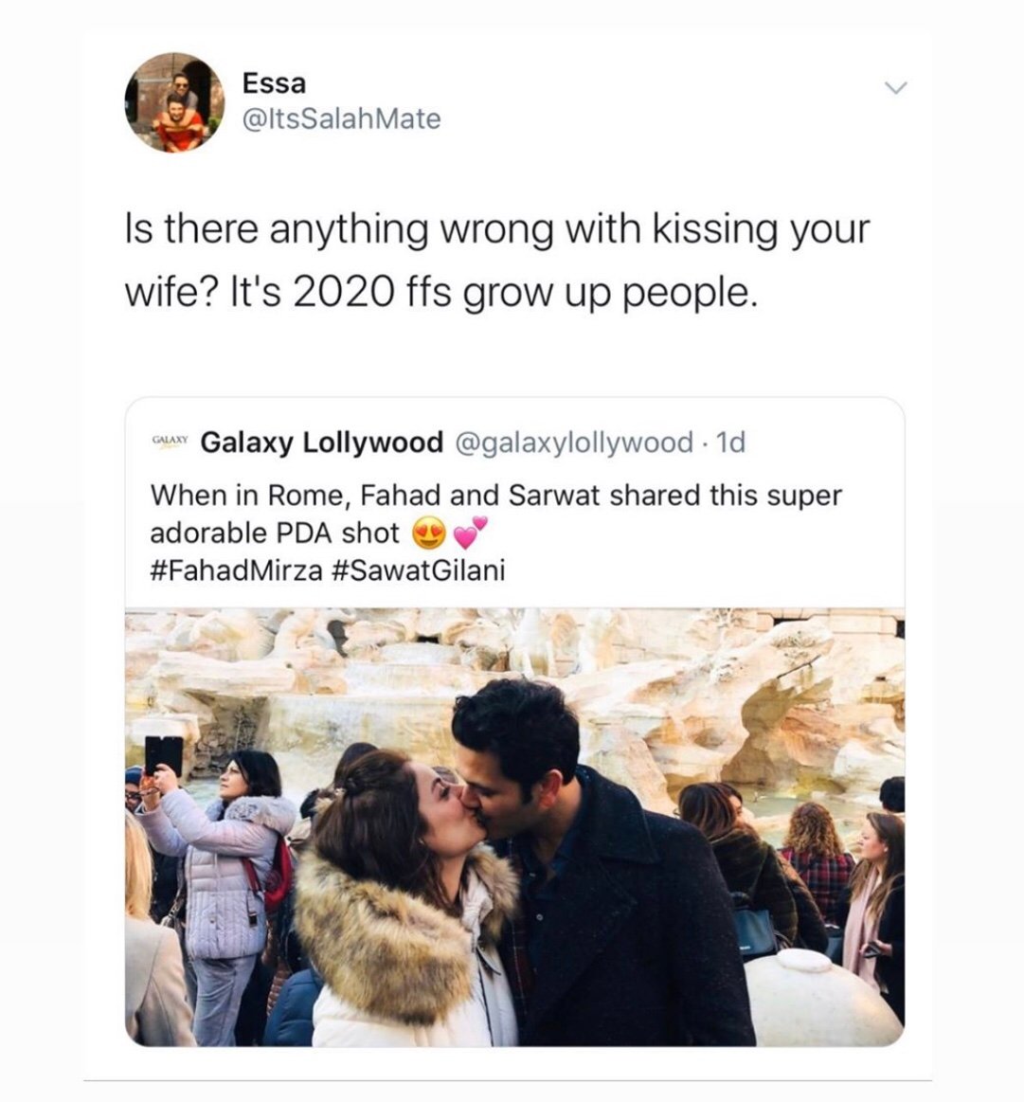Open the Essa display name
Image resolution: width=1024 pixels, height=1102 pixels.
(274, 83)
